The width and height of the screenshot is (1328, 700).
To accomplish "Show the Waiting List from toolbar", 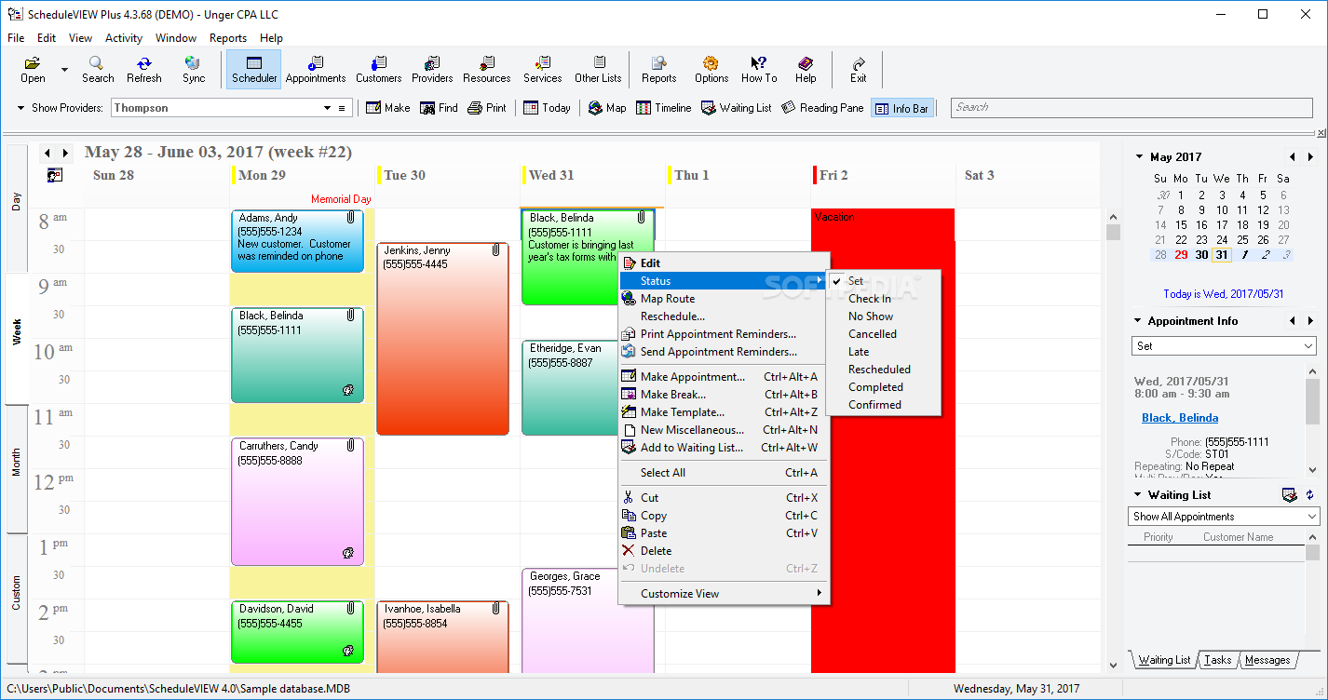I will pyautogui.click(x=736, y=108).
